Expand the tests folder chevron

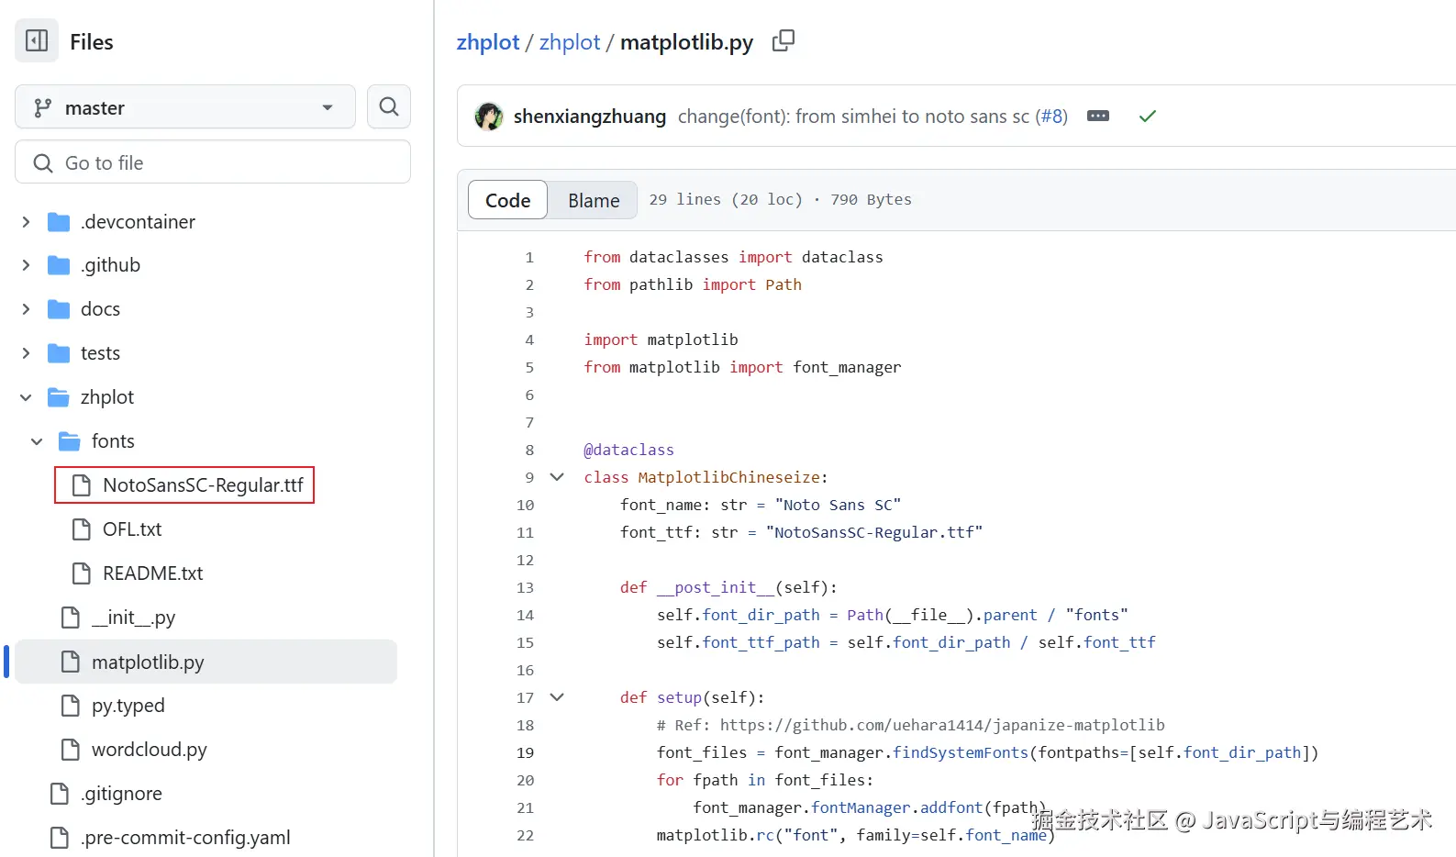(26, 353)
